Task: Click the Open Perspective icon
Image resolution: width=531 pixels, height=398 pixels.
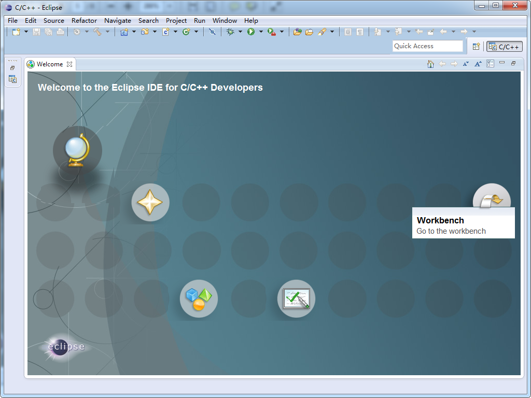Action: click(x=476, y=46)
